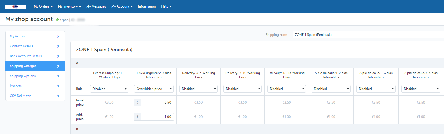Image resolution: width=444 pixels, height=134 pixels.
Task: Open the Delivery 7-10 Working Days rule dropdown
Action: [x=243, y=89]
